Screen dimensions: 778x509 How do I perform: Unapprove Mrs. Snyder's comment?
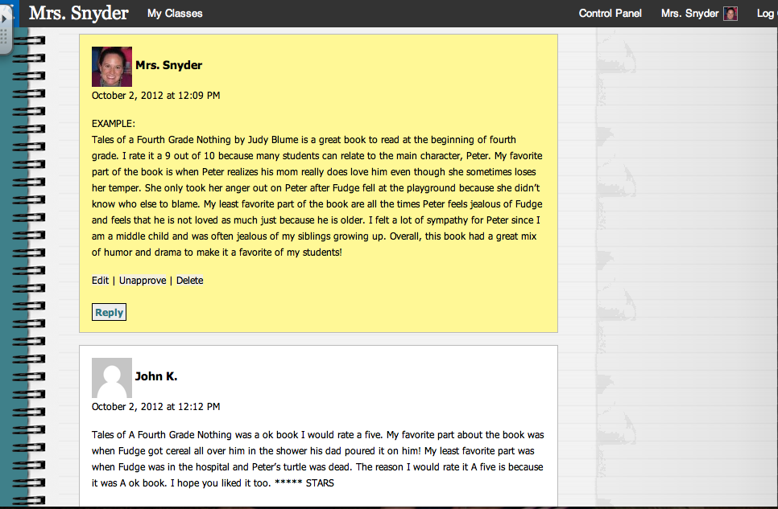143,281
